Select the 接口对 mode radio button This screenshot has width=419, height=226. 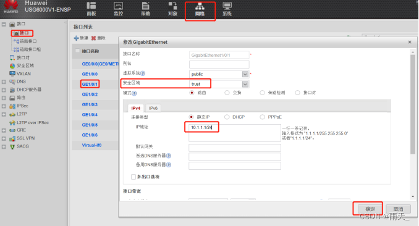297,93
